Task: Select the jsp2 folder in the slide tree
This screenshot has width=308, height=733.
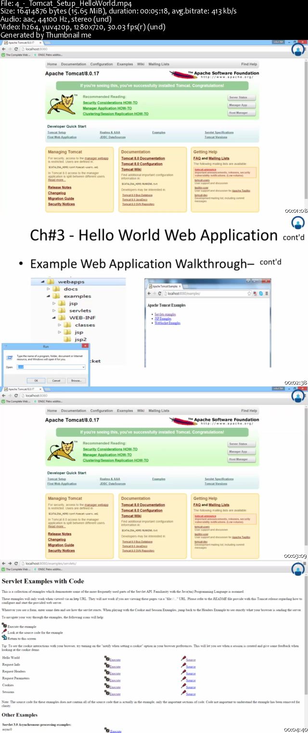Action: tap(80, 339)
